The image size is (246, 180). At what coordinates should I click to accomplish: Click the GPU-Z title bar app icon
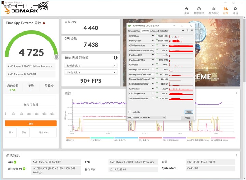tap(129, 26)
